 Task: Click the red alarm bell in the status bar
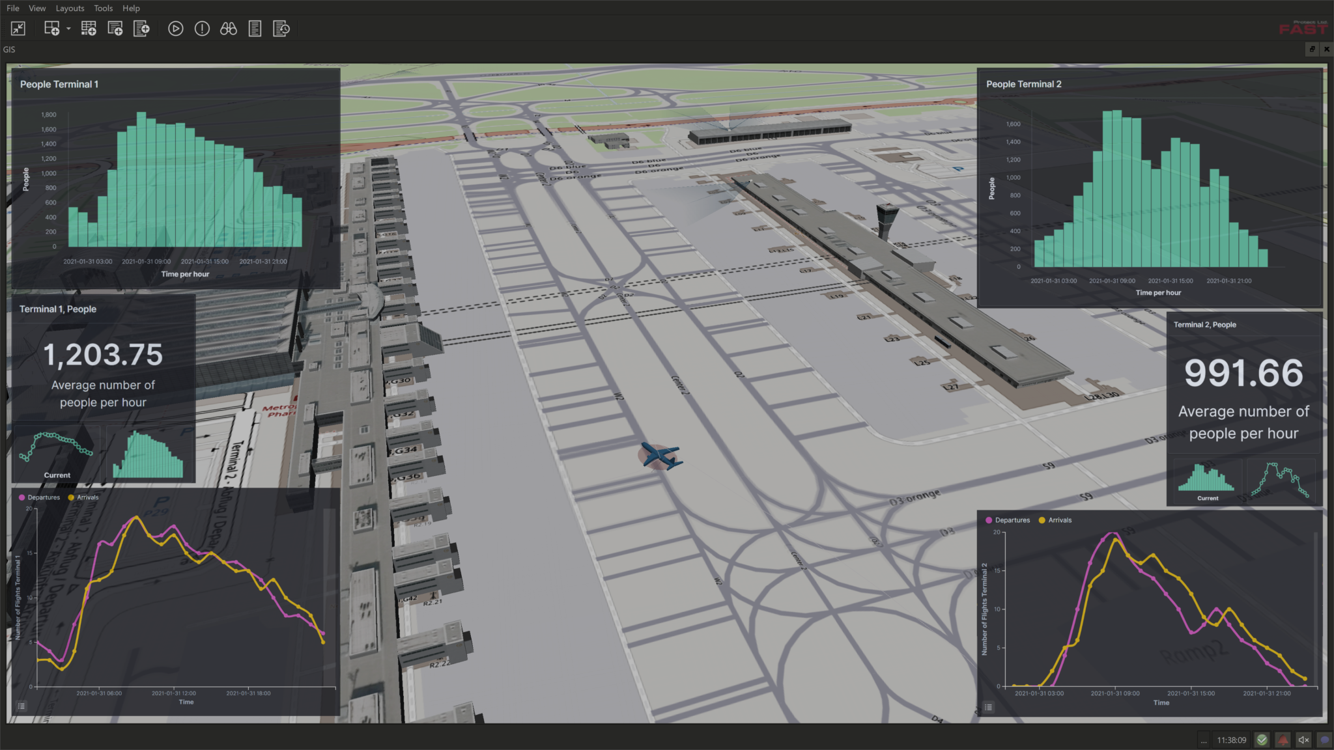pyautogui.click(x=1283, y=740)
